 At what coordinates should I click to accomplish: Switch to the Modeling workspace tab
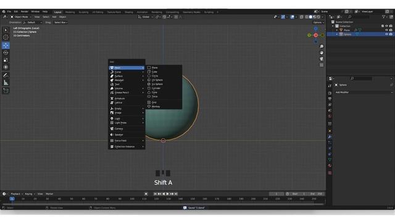coord(70,12)
